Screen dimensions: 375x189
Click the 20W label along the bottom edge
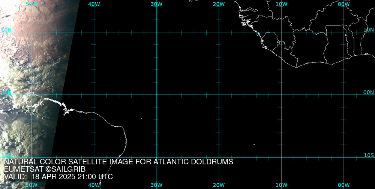tap(219, 185)
